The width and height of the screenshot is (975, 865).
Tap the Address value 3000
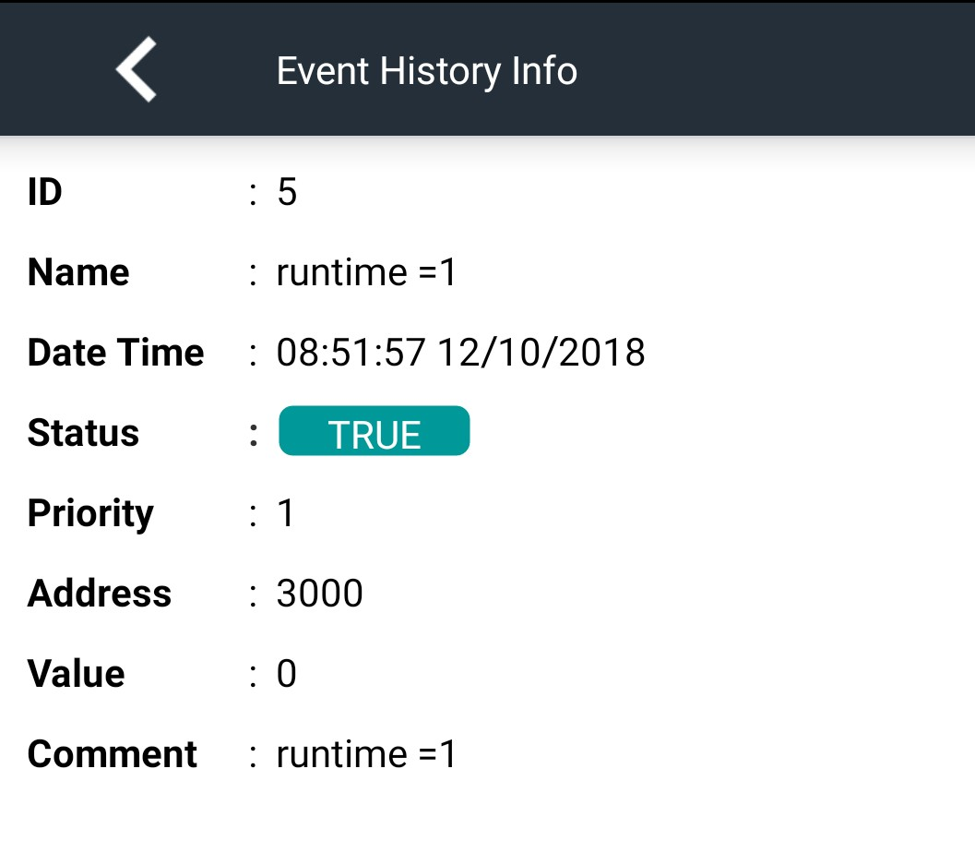(319, 593)
